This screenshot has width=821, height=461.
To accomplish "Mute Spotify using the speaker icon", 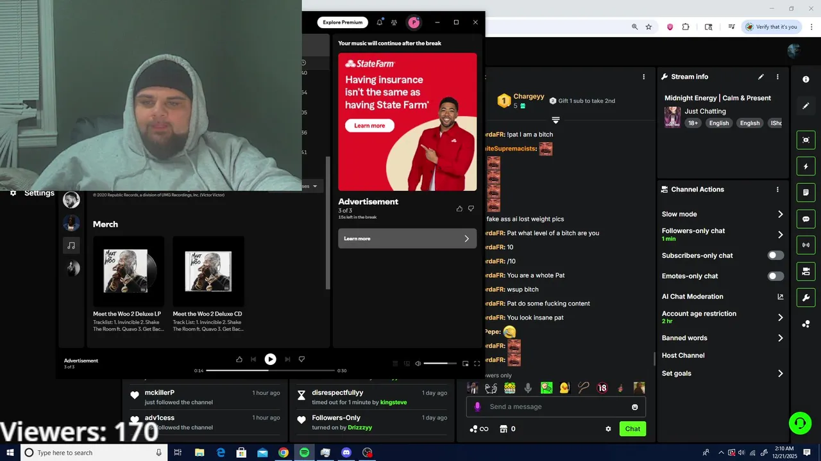I will pyautogui.click(x=418, y=364).
